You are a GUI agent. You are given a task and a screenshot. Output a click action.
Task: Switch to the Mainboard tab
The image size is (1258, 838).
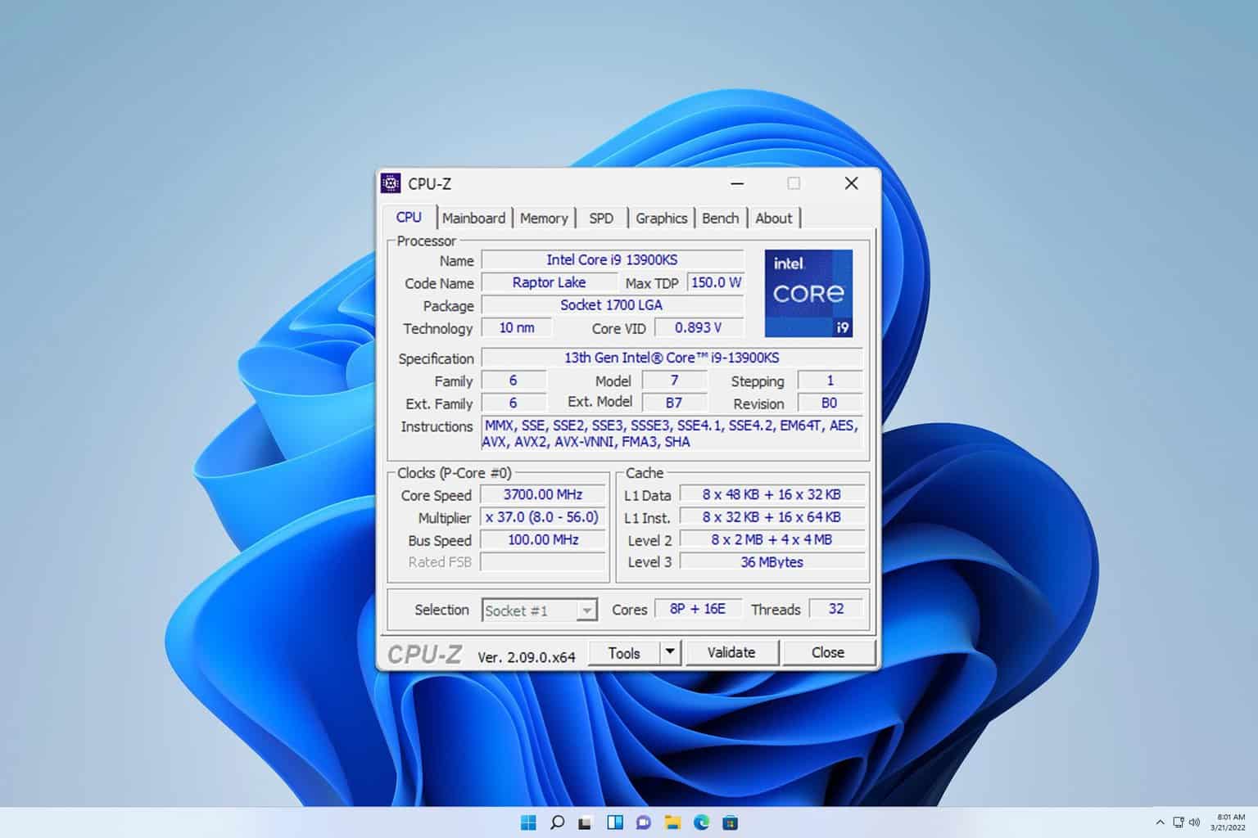(473, 219)
